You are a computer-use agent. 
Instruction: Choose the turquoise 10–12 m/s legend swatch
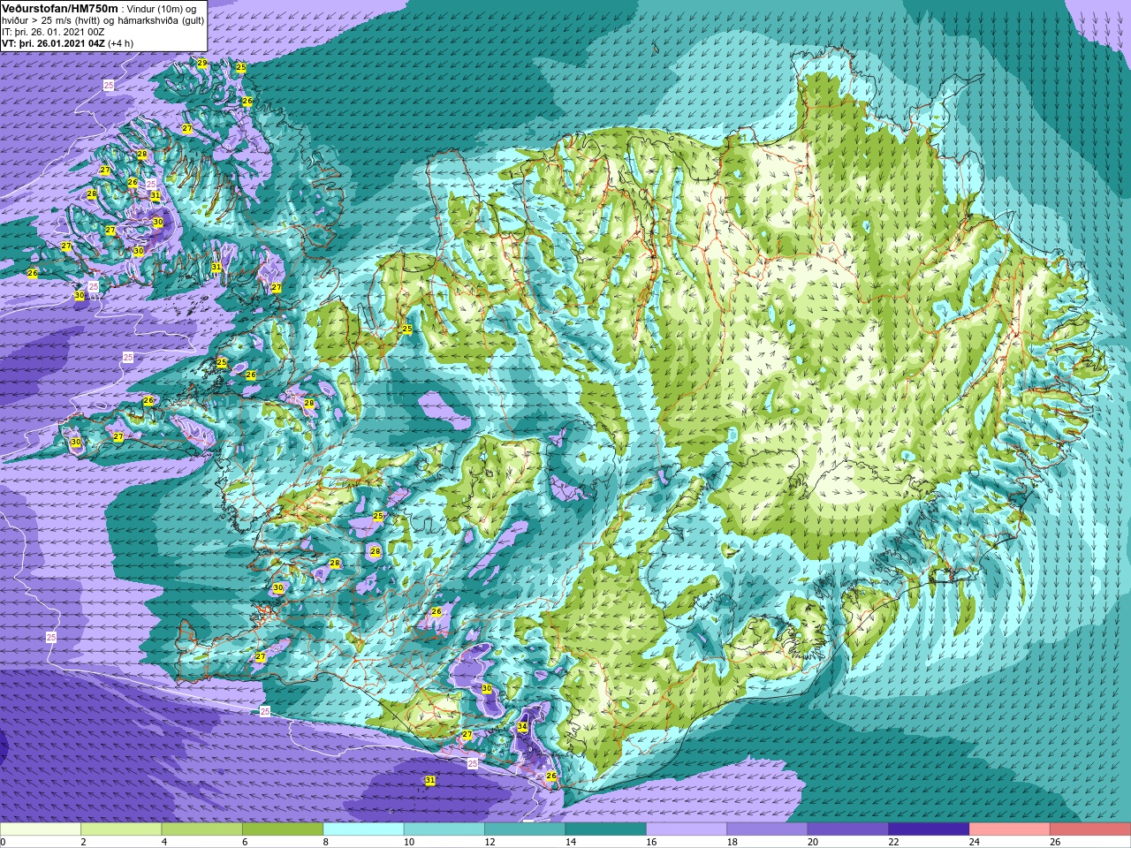coord(444,829)
